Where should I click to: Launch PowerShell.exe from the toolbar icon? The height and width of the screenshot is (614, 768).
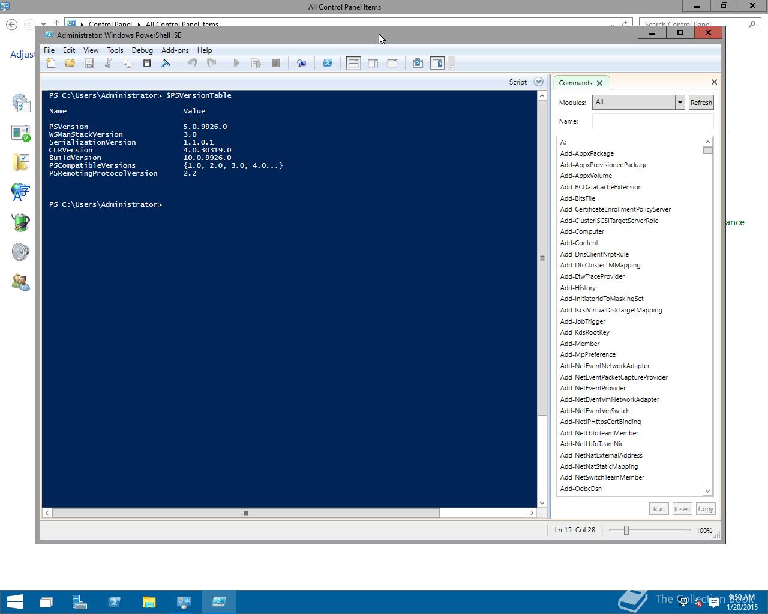[328, 63]
